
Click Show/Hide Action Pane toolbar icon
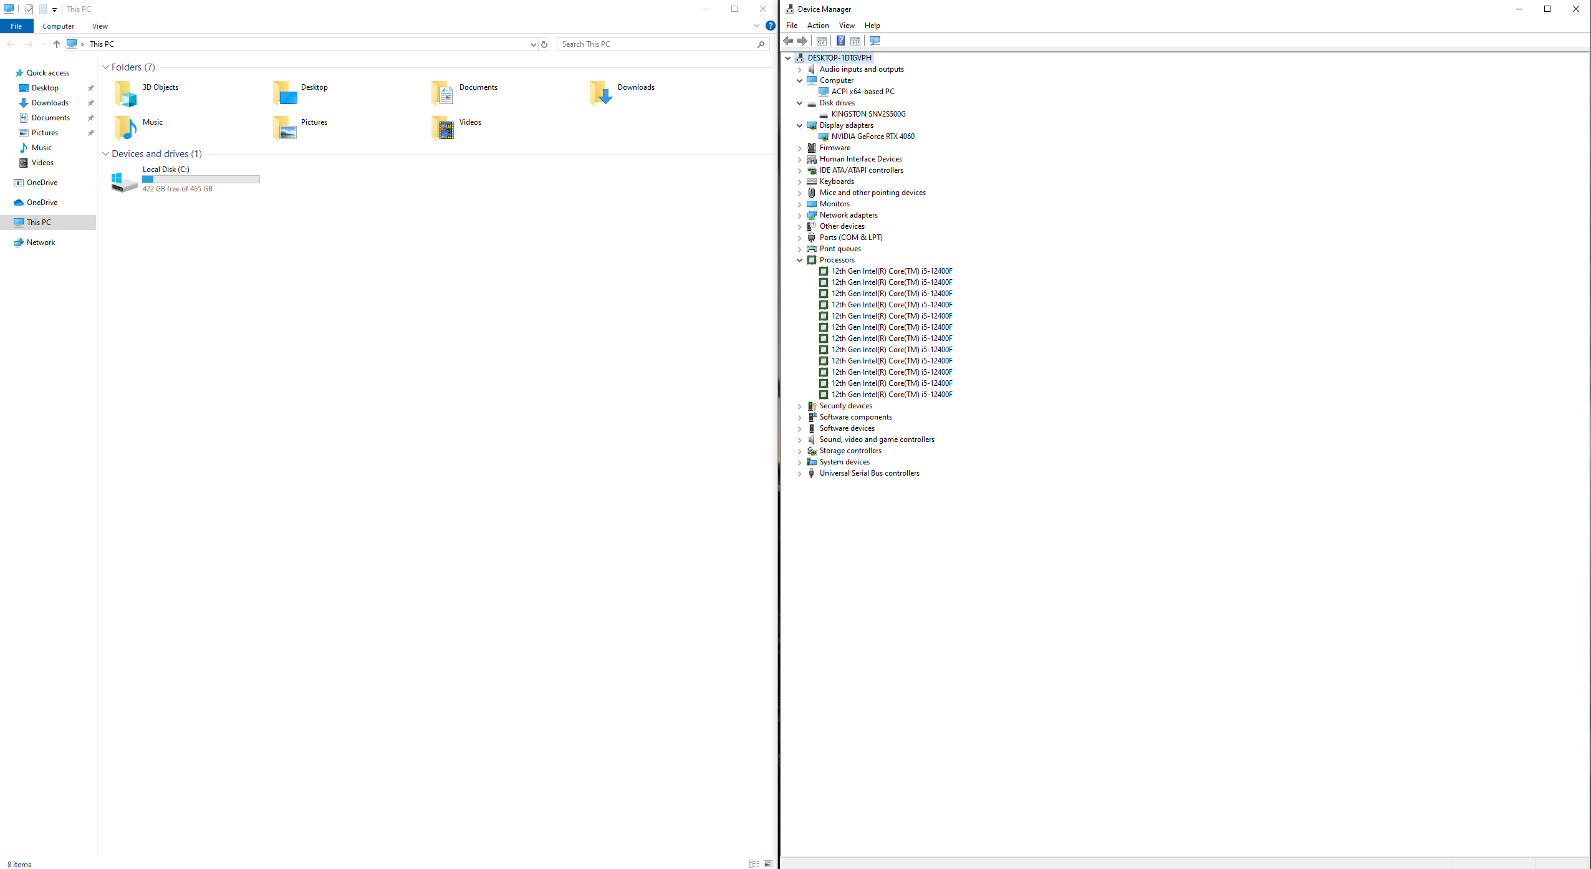[855, 41]
